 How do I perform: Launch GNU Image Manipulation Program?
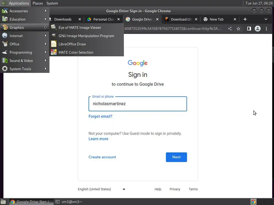(86, 36)
